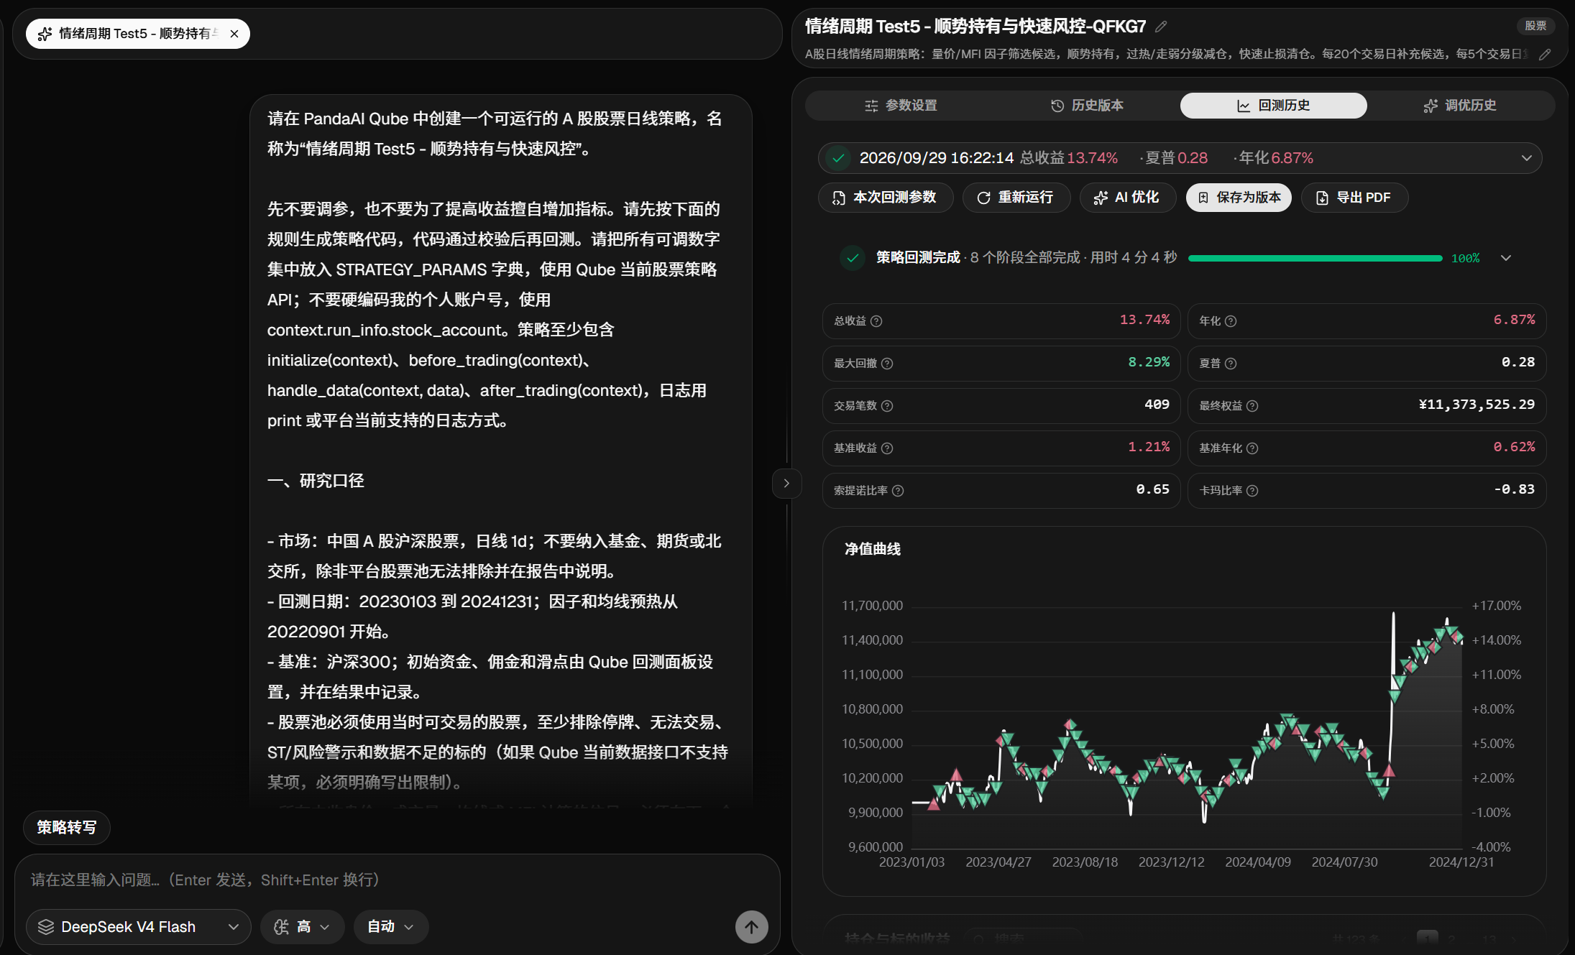
Task: Click 重新运行 to rerun the backtest
Action: tap(1016, 198)
